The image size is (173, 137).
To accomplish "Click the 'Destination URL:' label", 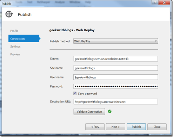I will coord(60,101).
